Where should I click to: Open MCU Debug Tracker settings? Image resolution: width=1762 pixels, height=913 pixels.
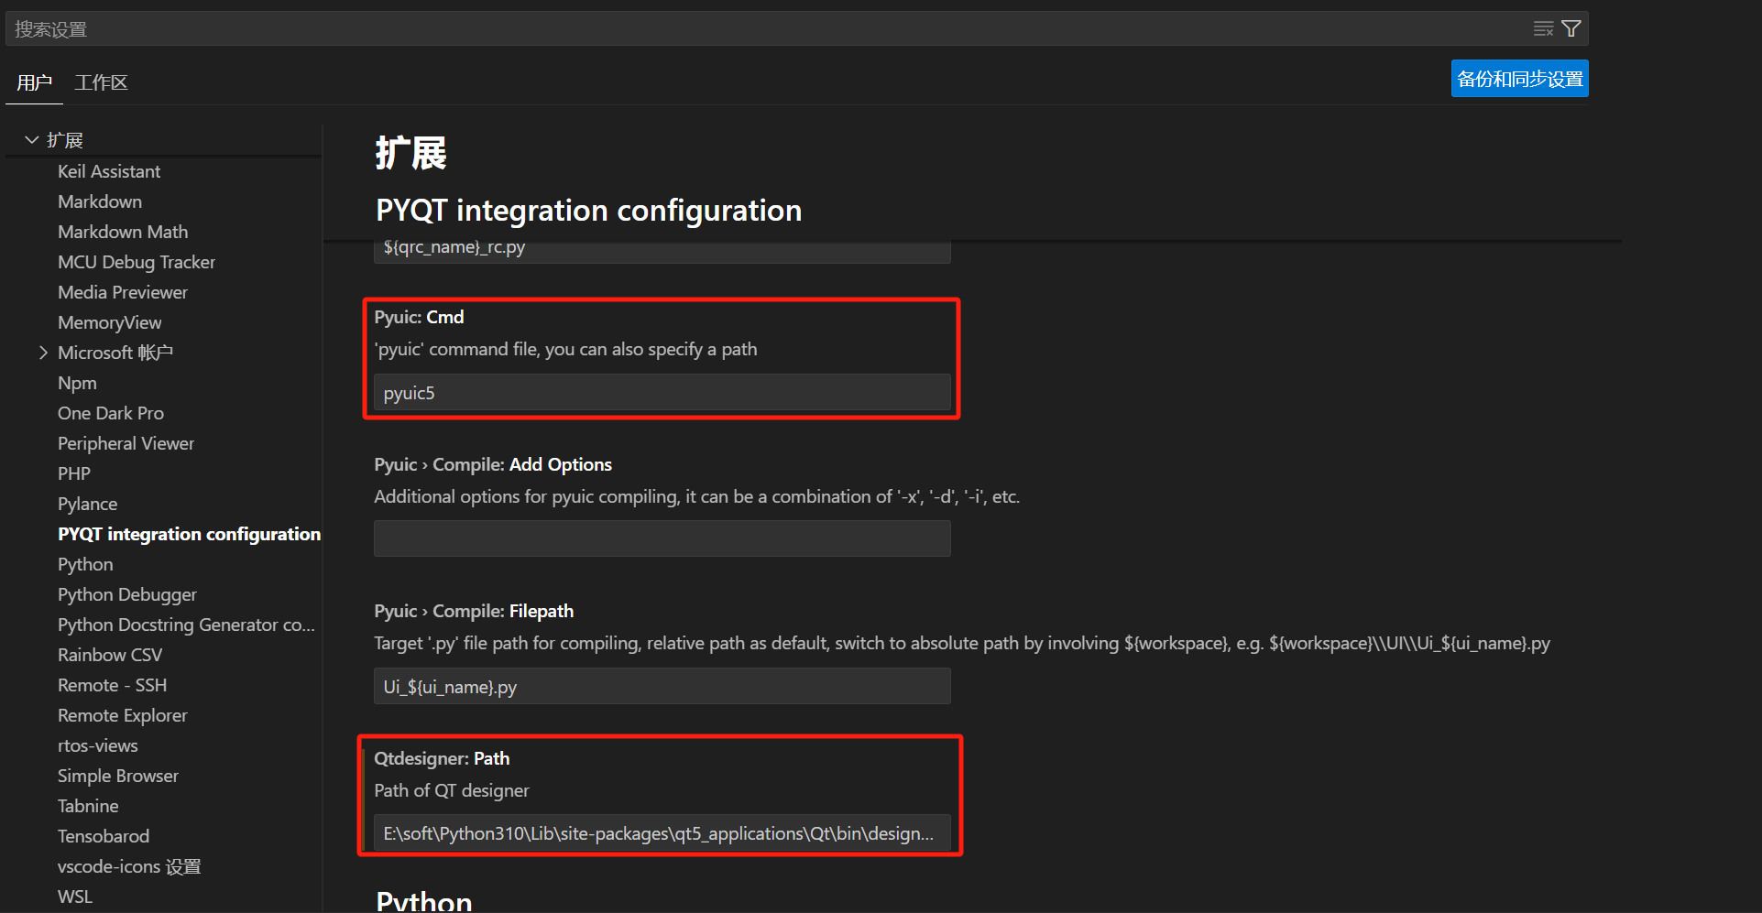137,262
